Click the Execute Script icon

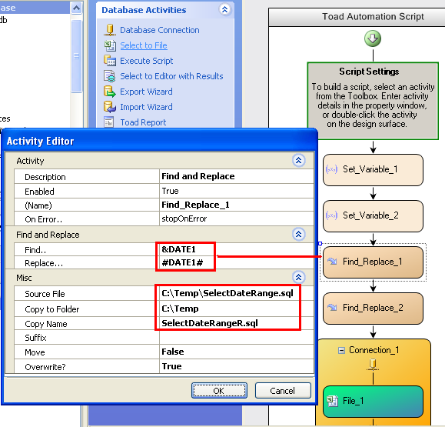110,61
